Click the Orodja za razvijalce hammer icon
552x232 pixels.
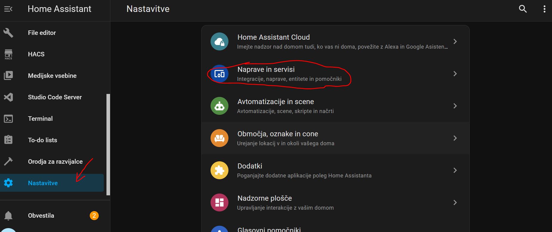click(8, 161)
